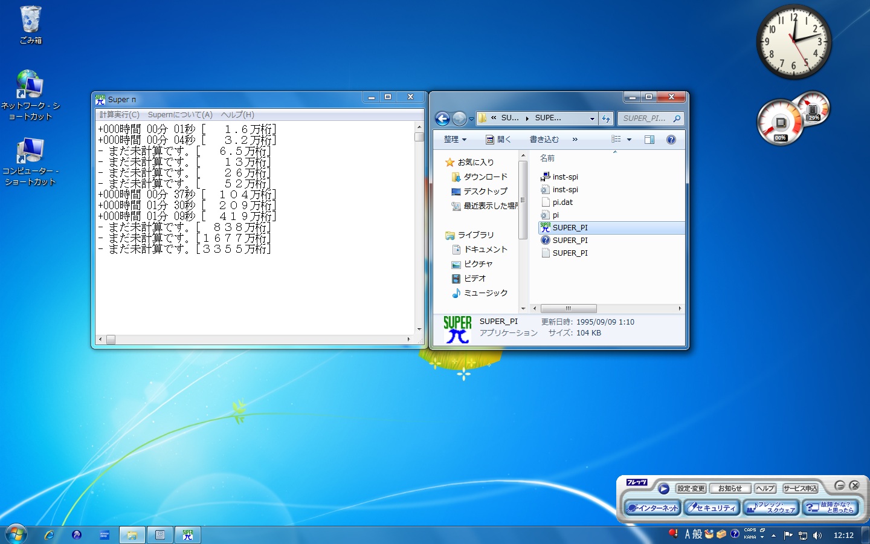The height and width of the screenshot is (544, 870).
Task: Select ダウンロード in the Explorer navigation pane
Action: [x=480, y=177]
